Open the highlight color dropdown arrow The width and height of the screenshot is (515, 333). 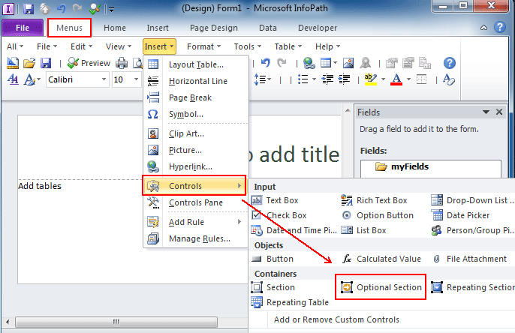(x=383, y=79)
